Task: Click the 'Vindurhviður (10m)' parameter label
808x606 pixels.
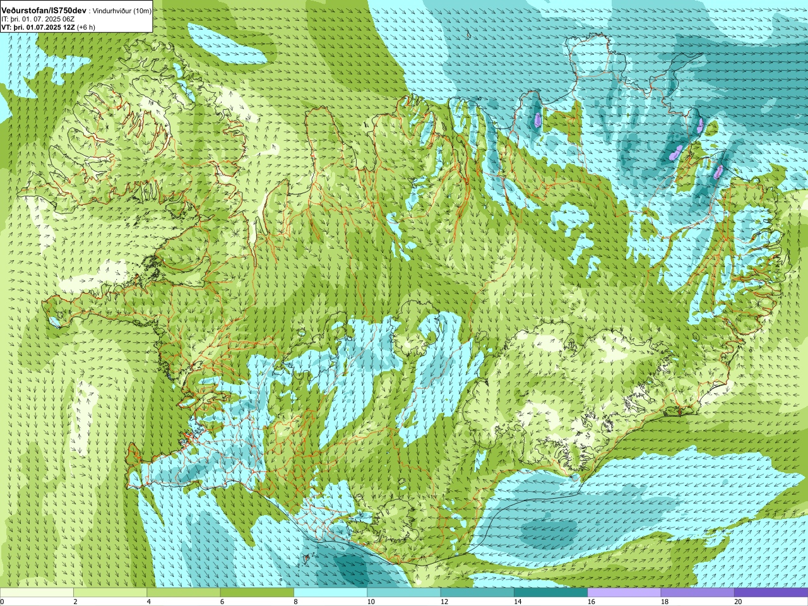Action: (121, 11)
